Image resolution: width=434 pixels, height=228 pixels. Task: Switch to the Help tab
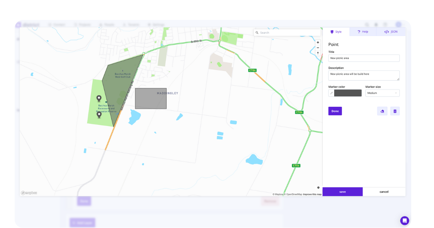point(363,31)
